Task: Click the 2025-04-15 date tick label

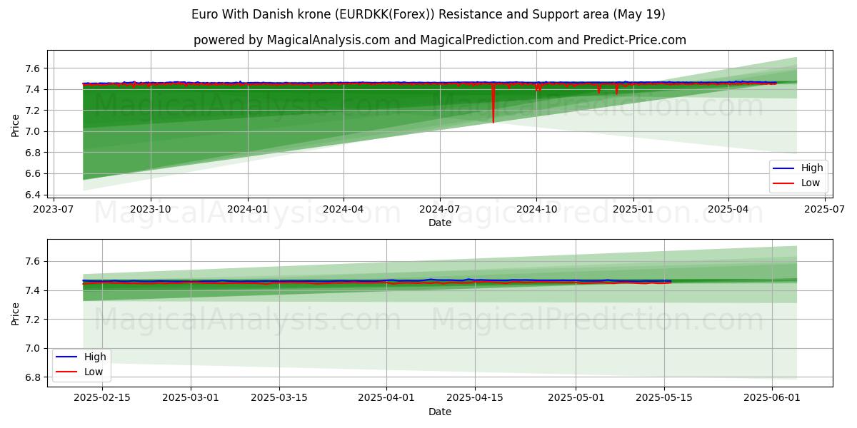Action: (475, 398)
